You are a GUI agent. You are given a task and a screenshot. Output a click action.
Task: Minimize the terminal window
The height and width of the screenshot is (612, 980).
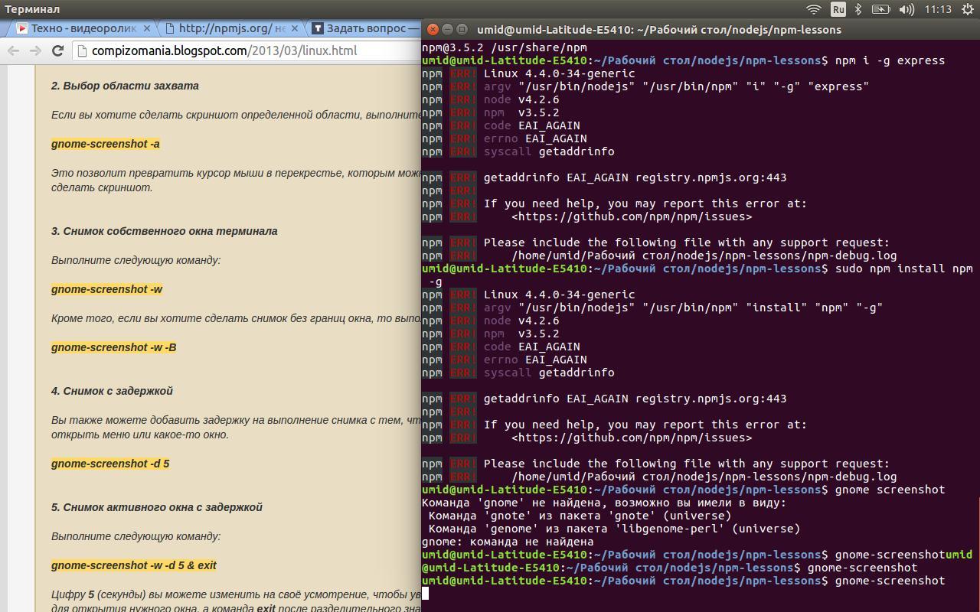click(x=447, y=29)
